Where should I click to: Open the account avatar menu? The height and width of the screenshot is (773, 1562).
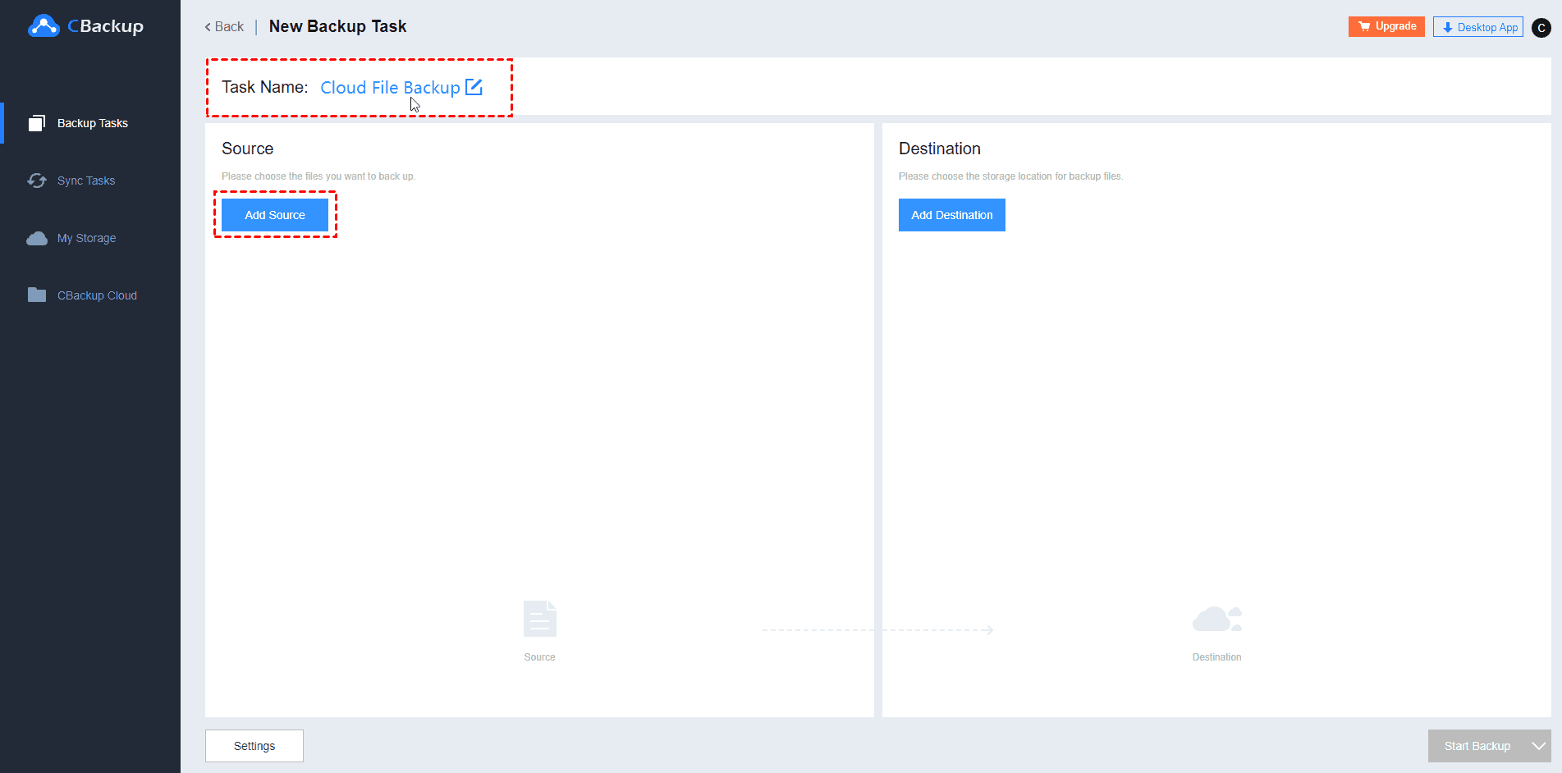(1541, 26)
